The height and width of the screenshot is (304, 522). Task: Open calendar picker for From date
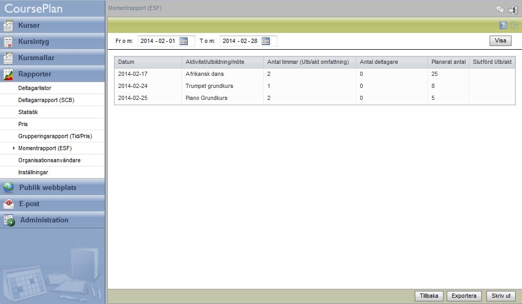184,41
